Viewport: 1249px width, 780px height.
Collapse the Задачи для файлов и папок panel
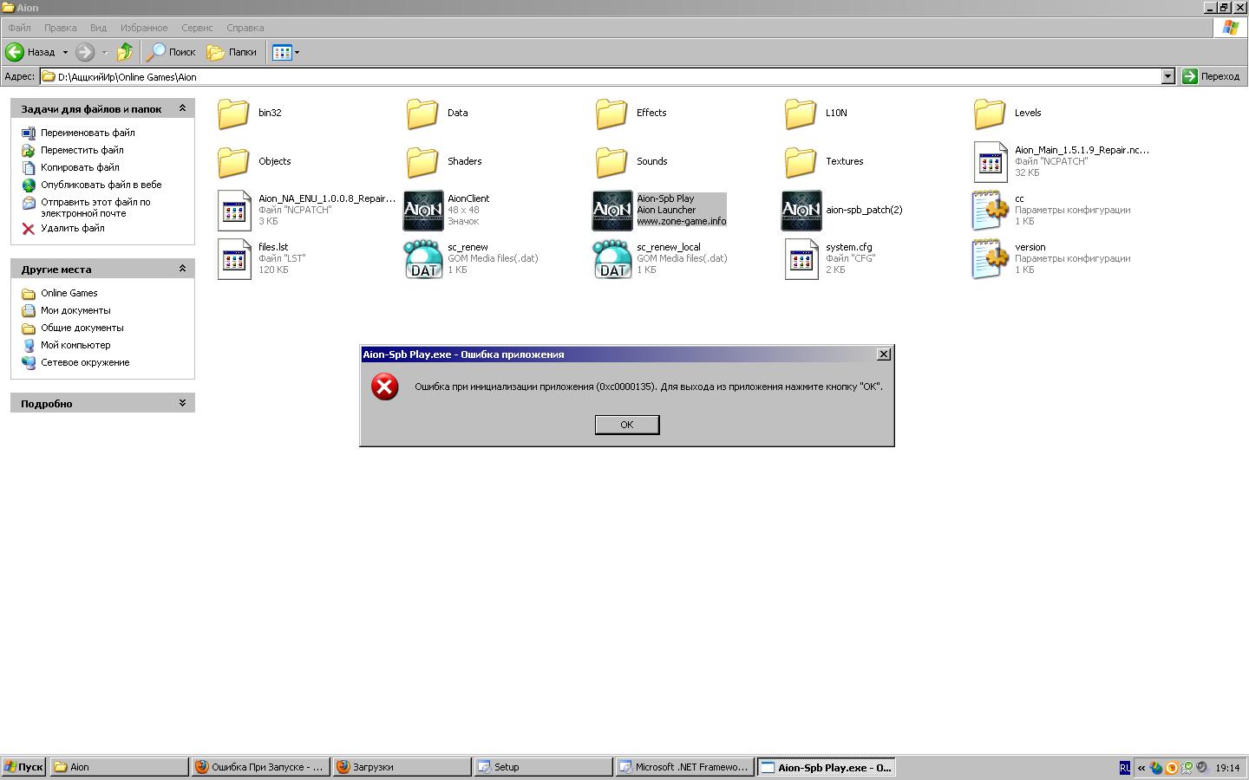pos(182,108)
